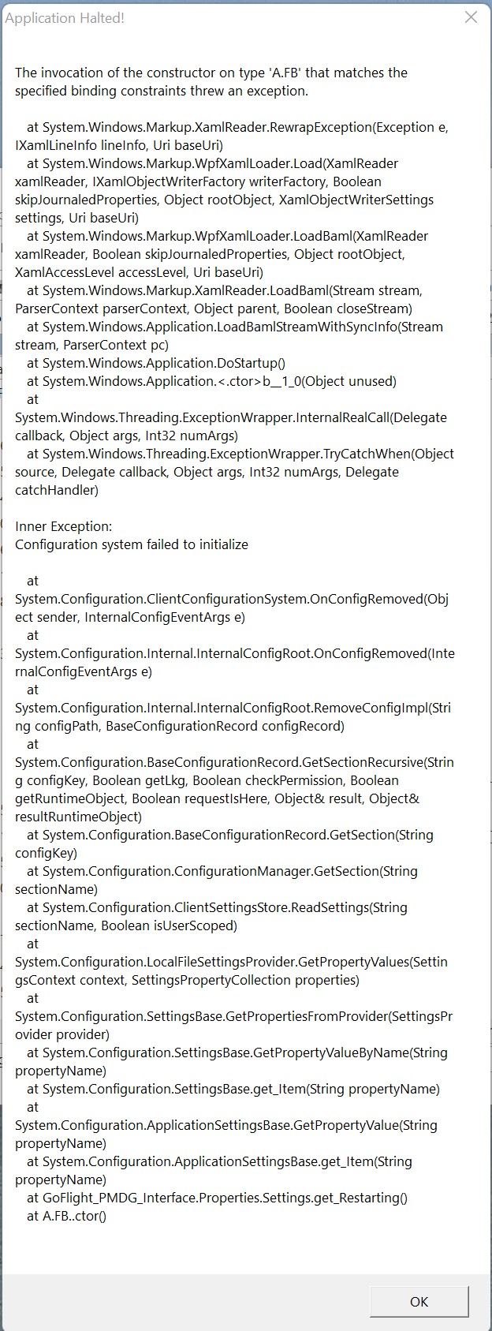
Task: Select "Configuration system failed to initialize" message
Action: tap(132, 544)
